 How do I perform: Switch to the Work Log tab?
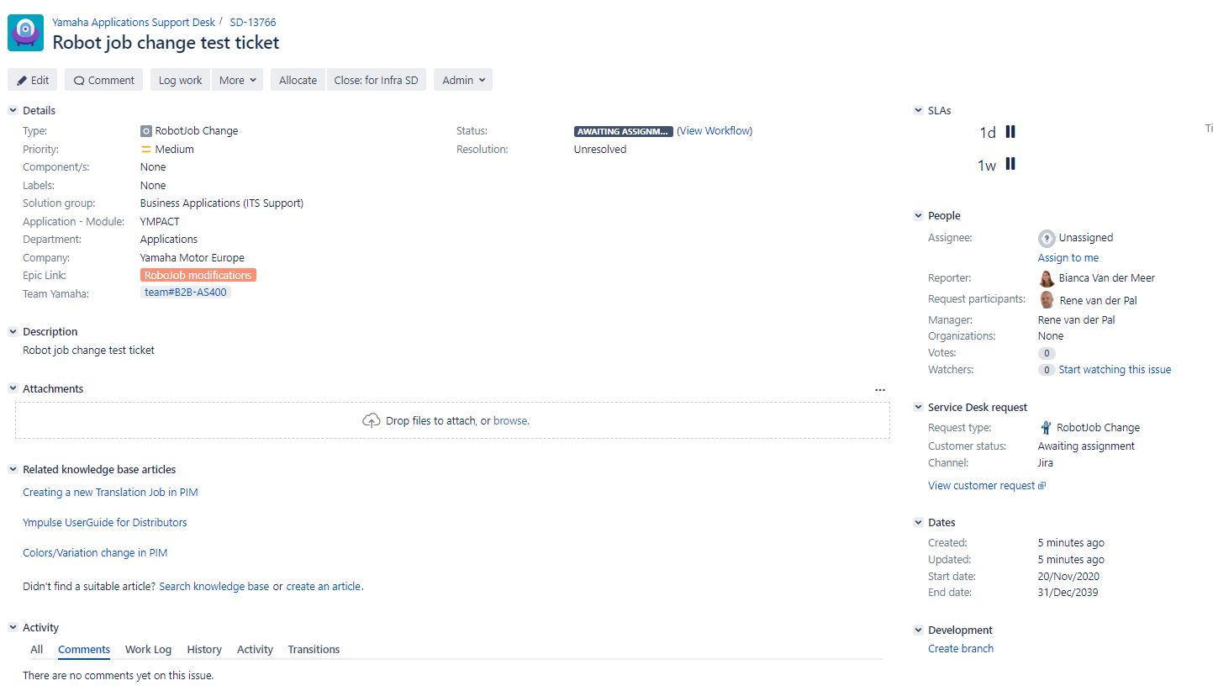[x=148, y=650]
